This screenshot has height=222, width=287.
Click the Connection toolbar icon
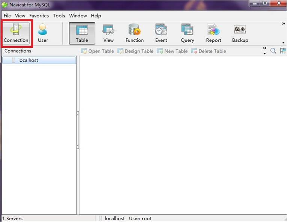[16, 33]
